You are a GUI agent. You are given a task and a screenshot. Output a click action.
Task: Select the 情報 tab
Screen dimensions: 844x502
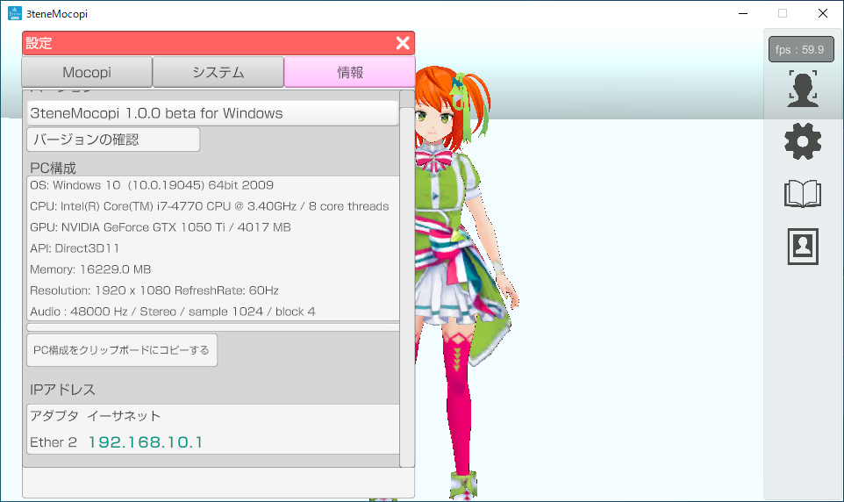coord(350,72)
